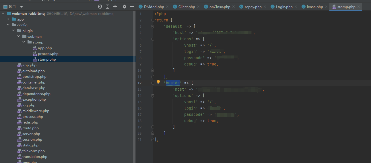371x163 pixels.
Task: Close the stomp.php editor tab
Action: click(x=359, y=7)
